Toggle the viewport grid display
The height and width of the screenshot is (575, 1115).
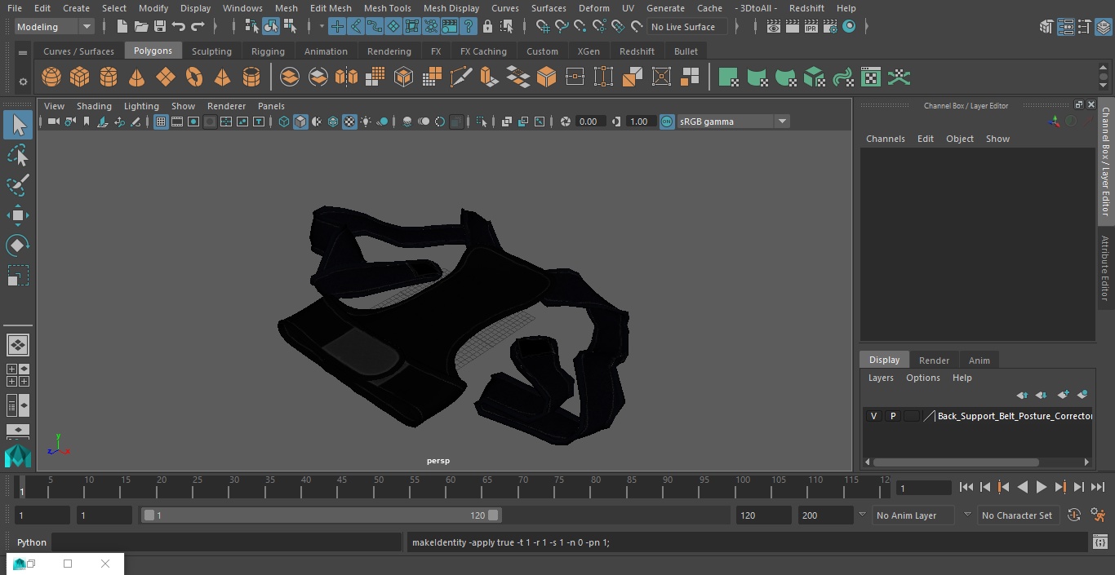click(161, 122)
